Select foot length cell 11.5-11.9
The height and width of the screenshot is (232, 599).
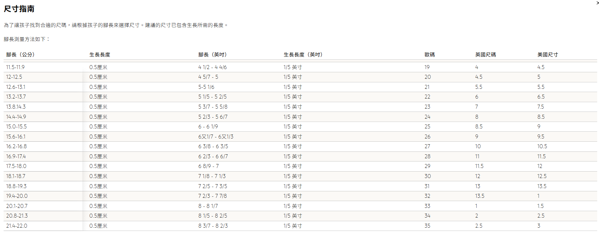pos(15,67)
